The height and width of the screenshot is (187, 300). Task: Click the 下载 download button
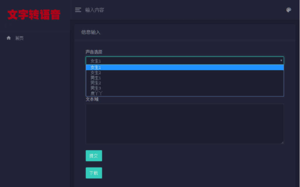94,173
